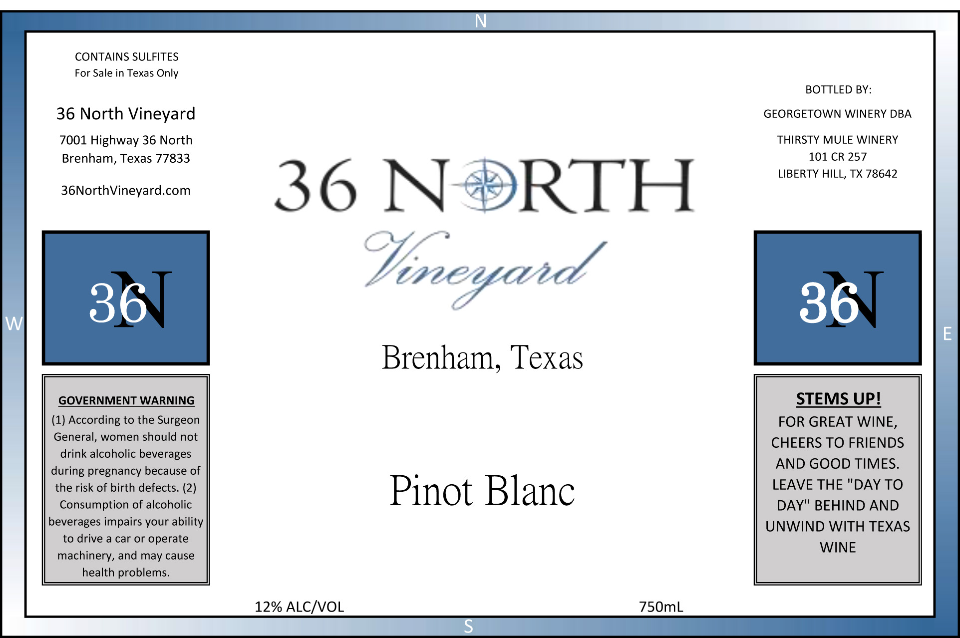The image size is (960, 638).
Task: Click the "GOVERNMENT WARNING" heading
Action: [x=126, y=400]
